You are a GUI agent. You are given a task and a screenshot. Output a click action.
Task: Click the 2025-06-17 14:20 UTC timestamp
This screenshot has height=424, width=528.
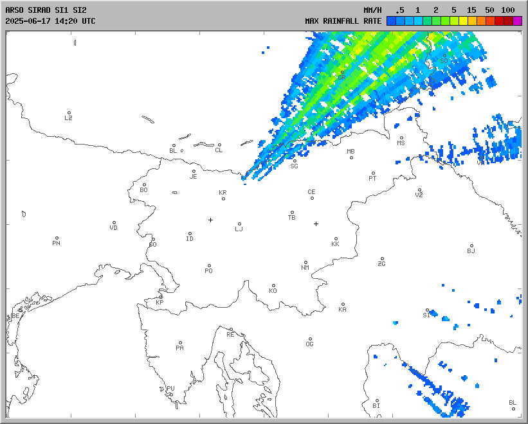50,21
